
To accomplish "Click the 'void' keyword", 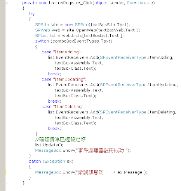I will 43,3.
